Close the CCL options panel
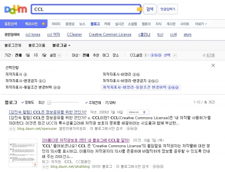225x172 pixels. coord(213,65)
